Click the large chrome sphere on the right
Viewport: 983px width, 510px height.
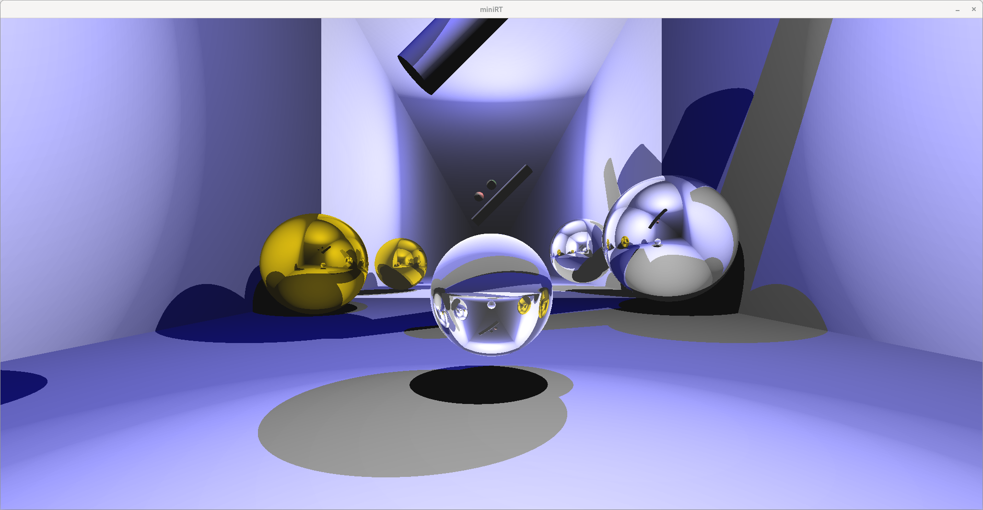point(671,237)
